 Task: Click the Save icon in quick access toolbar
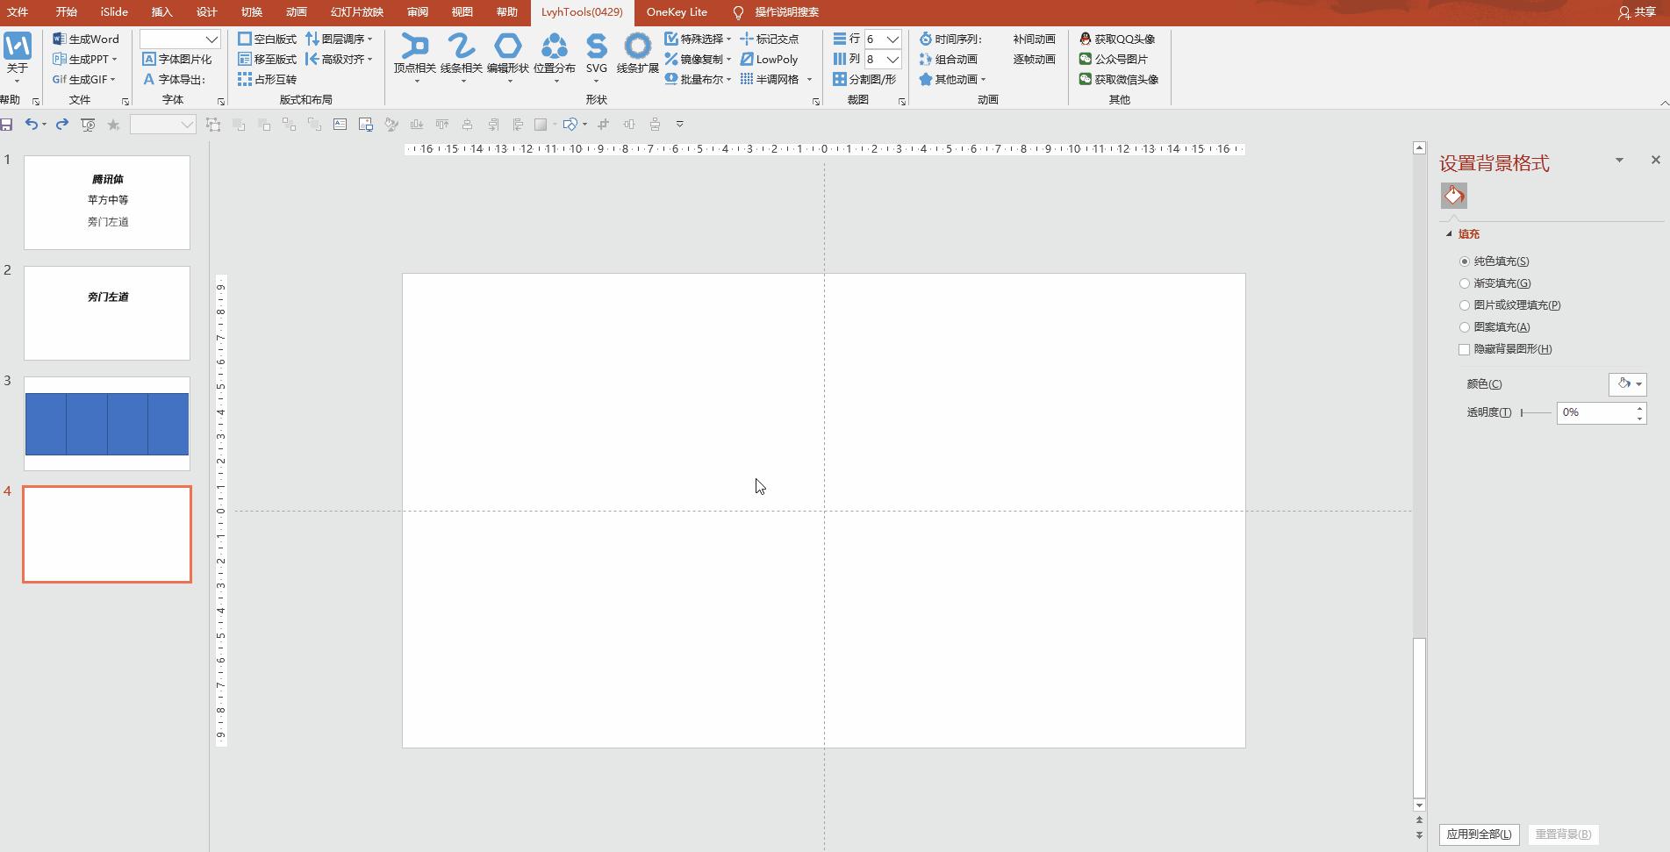(7, 125)
